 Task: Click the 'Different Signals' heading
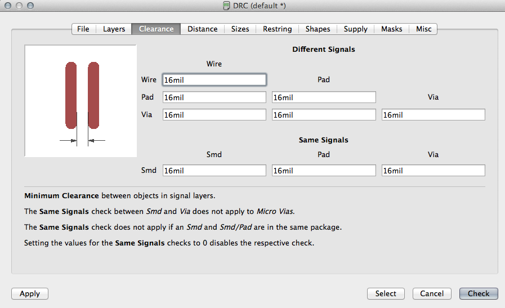[x=324, y=50]
